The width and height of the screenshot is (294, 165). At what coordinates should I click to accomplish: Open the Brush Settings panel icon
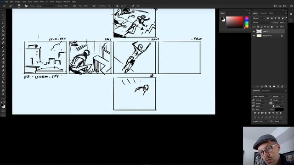click(26, 6)
